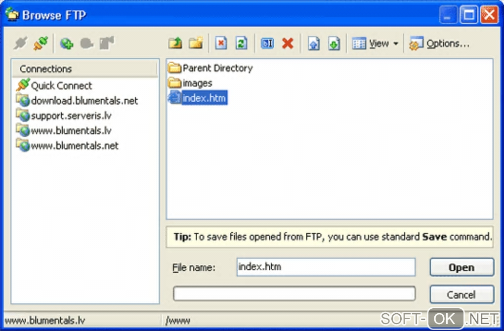The height and width of the screenshot is (331, 504).
Task: Click the greyed-out connection properties icon
Action: click(x=107, y=43)
